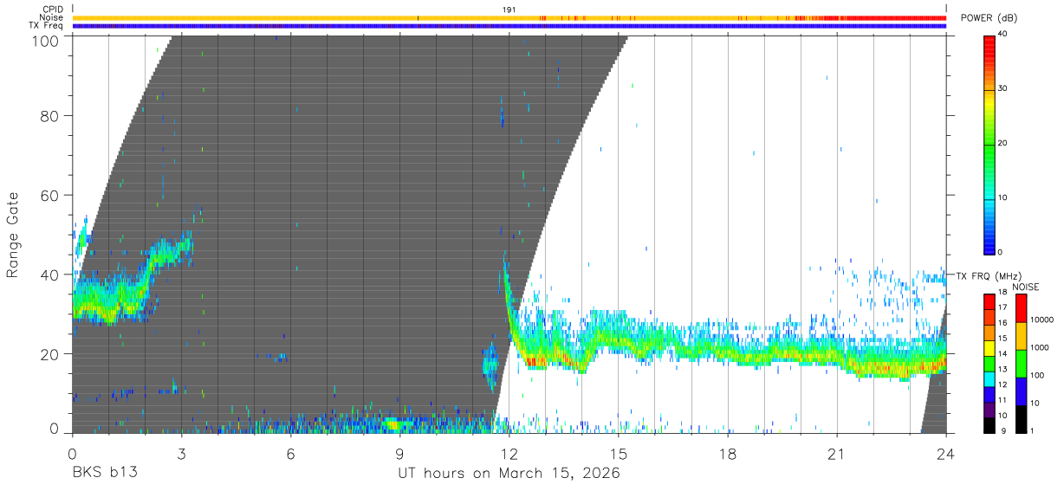Click the 6 hour tick label

[291, 453]
